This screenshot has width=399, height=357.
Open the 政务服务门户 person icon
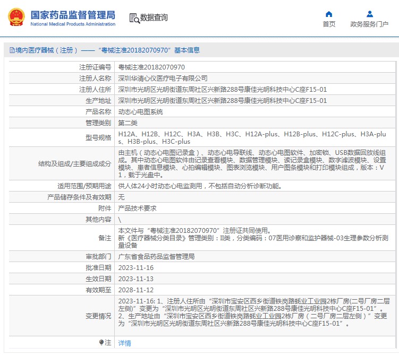tap(369, 14)
